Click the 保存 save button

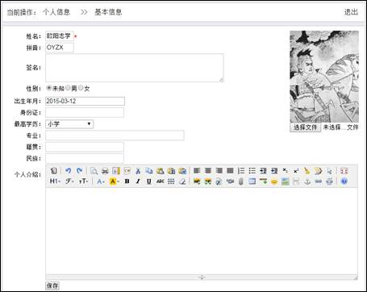[x=52, y=286]
